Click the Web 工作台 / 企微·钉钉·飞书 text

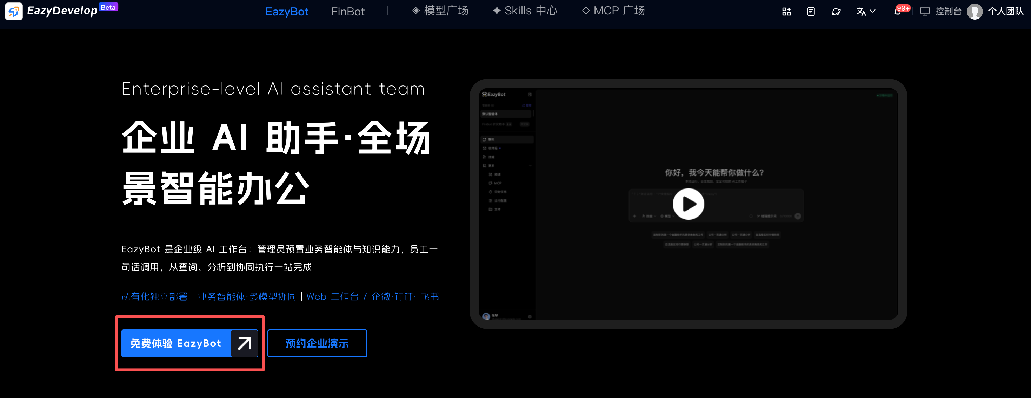click(373, 296)
